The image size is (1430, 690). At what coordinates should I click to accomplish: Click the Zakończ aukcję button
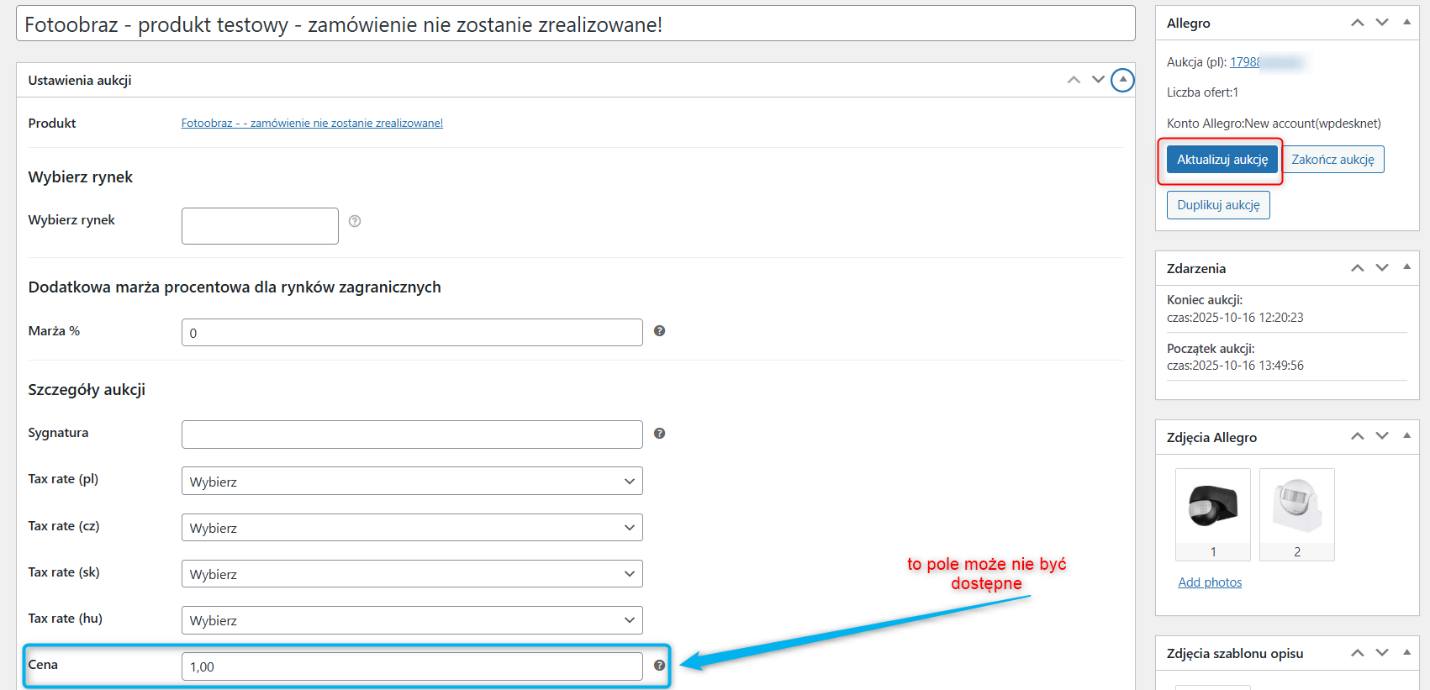pyautogui.click(x=1332, y=160)
